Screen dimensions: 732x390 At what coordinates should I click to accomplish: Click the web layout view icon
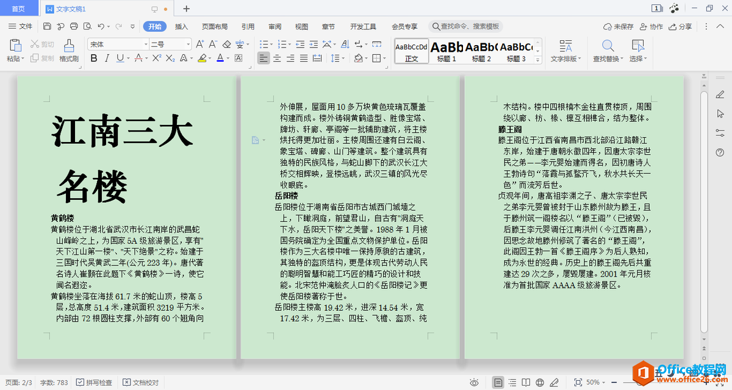click(540, 382)
